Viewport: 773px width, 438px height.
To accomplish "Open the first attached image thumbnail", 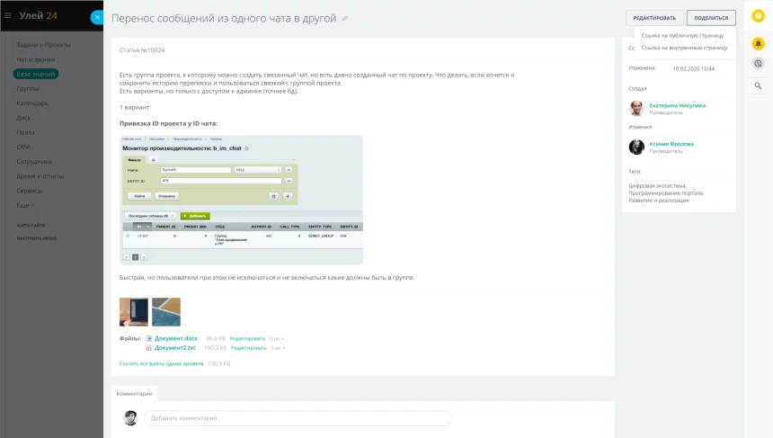I will pyautogui.click(x=134, y=312).
